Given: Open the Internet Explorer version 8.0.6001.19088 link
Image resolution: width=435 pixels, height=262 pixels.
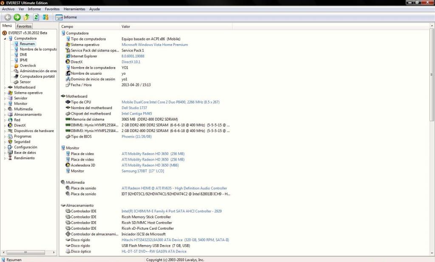Looking at the screenshot, I should click(x=133, y=56).
